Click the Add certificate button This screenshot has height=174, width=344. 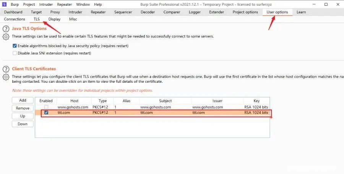(23, 100)
